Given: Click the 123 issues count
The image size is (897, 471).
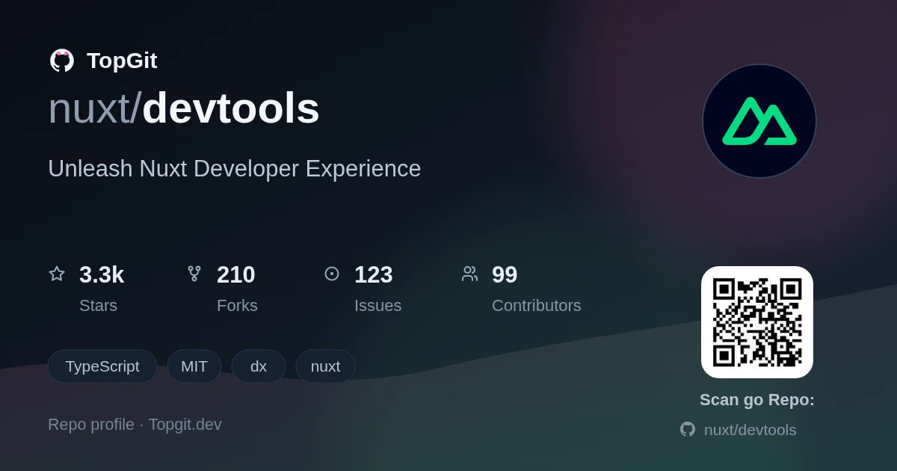Looking at the screenshot, I should point(374,274).
